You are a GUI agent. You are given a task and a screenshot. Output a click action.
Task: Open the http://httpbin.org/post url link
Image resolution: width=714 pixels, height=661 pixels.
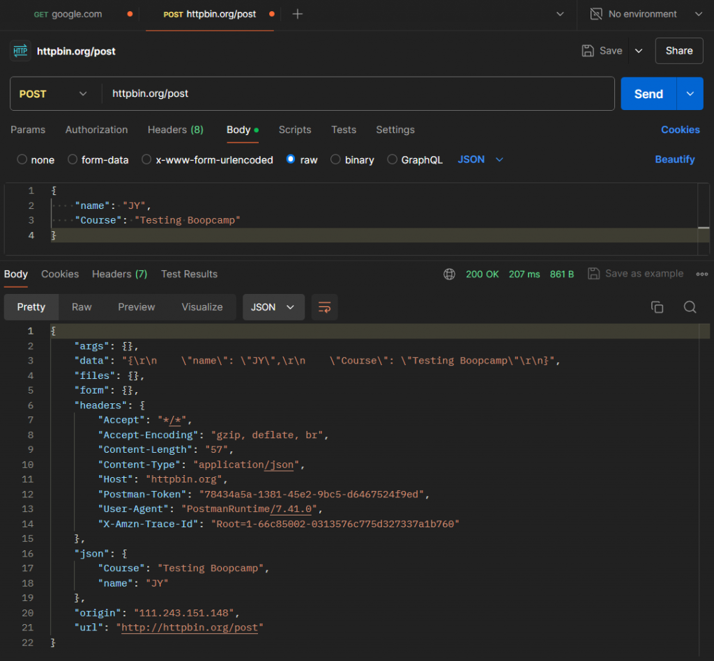[x=190, y=628]
